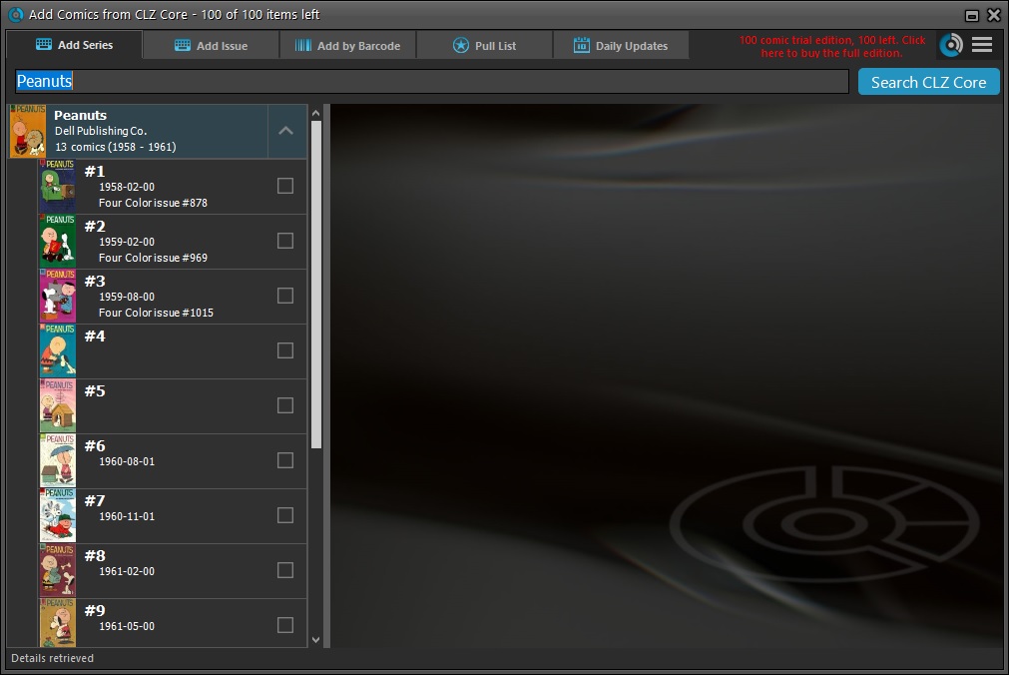Open the Add by Barcode tab

click(347, 46)
